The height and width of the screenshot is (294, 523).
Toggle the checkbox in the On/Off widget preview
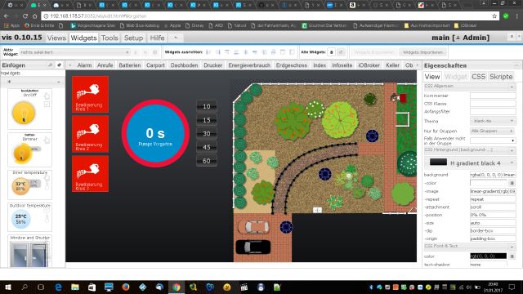[x=47, y=105]
